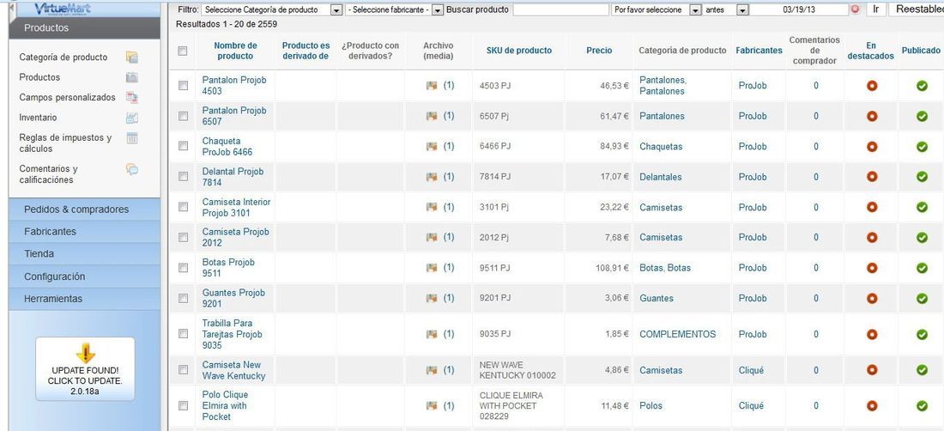The width and height of the screenshot is (944, 431).
Task: Tick checkbox for Pantalon Projob 6507
Action: pyautogui.click(x=183, y=116)
